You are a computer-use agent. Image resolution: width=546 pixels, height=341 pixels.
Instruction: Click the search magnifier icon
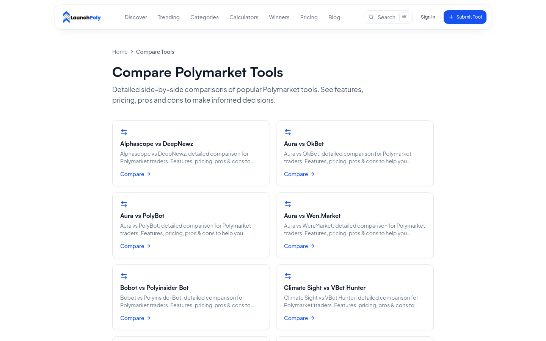pos(371,17)
